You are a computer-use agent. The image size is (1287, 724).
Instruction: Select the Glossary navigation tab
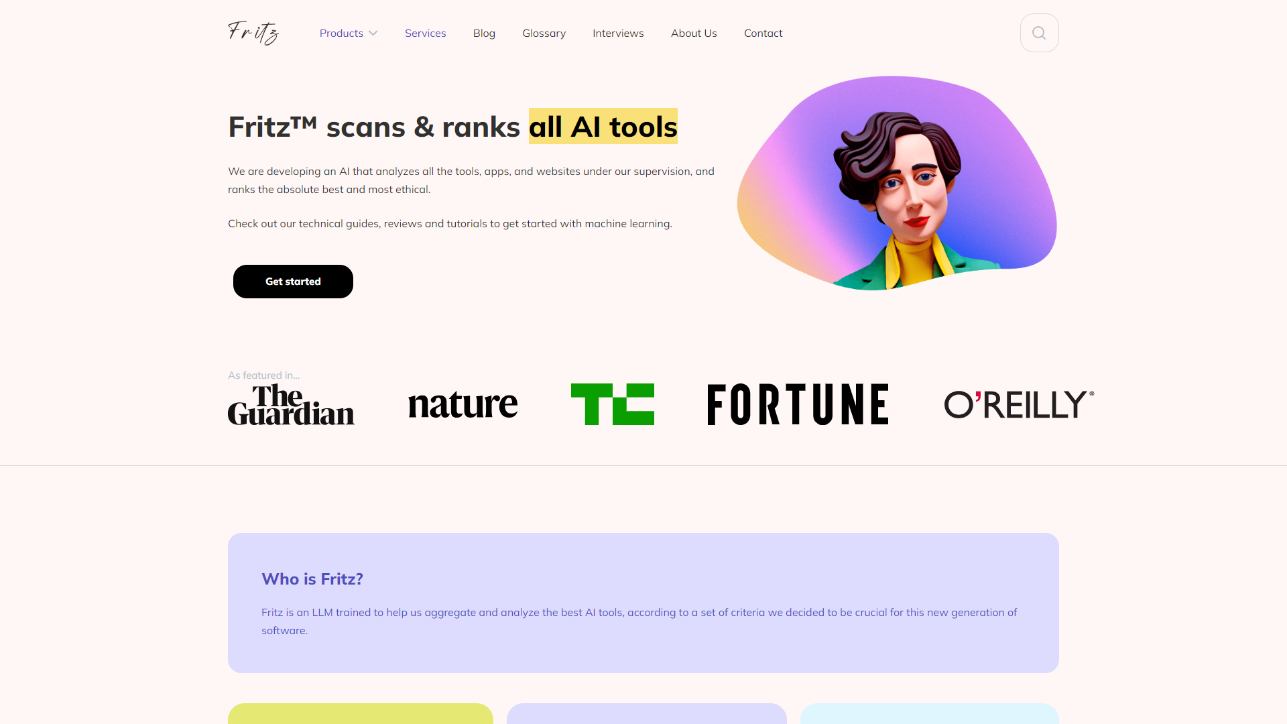click(544, 33)
